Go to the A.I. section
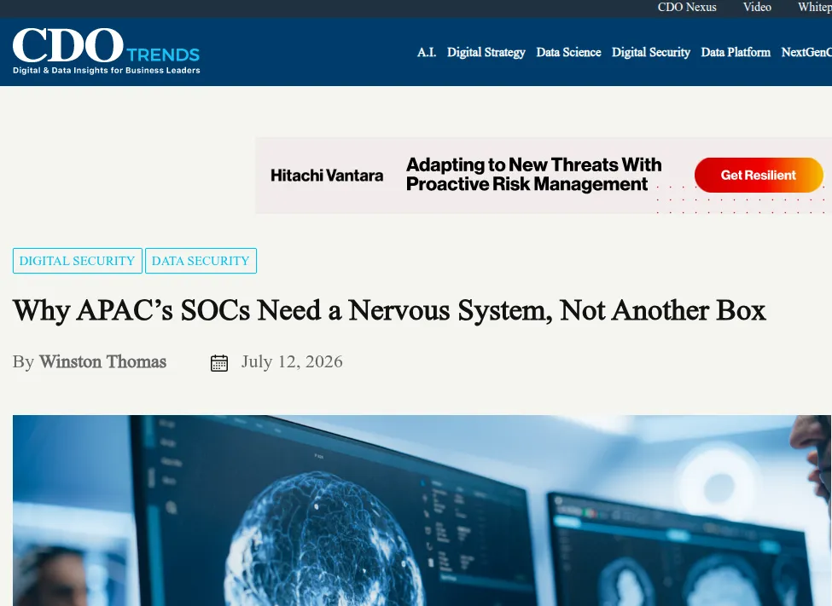Screen dimensions: 832x606 coord(426,52)
